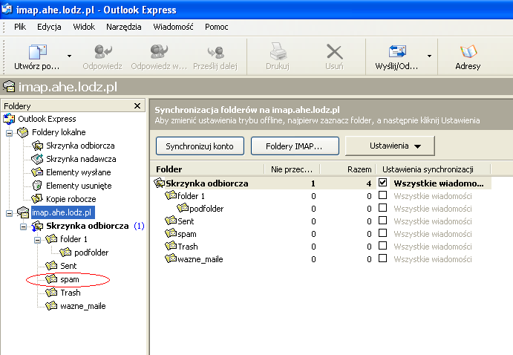Screen dimensions: 513x355
Task: Uncheck sync for Skrzynka odbiorcza row
Action: pyautogui.click(x=382, y=183)
